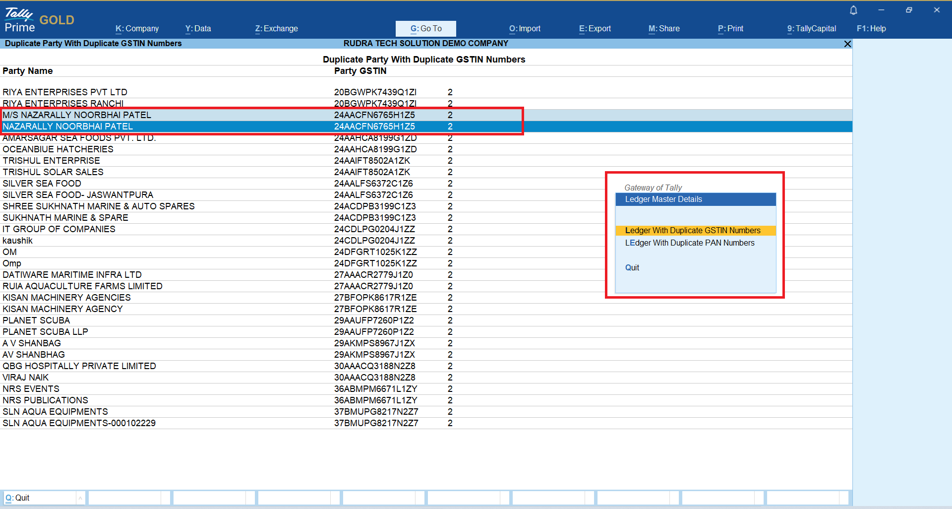Restore down the Tally window
This screenshot has width=952, height=509.
909,10
